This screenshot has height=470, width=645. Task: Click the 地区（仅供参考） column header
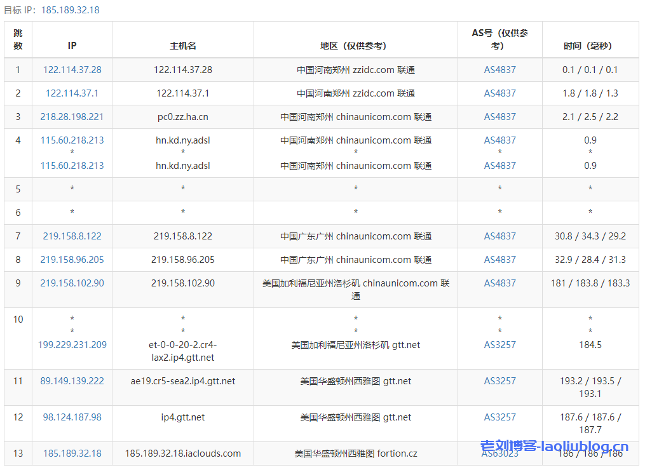click(x=355, y=46)
